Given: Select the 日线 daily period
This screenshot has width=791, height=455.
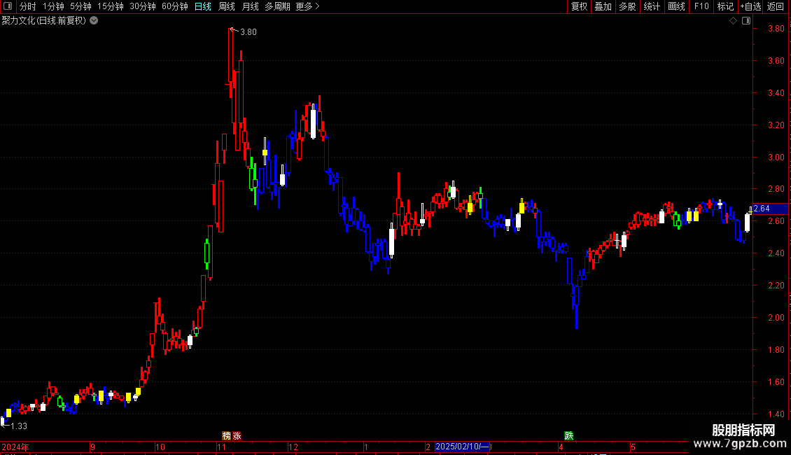Looking at the screenshot, I should click(x=203, y=6).
